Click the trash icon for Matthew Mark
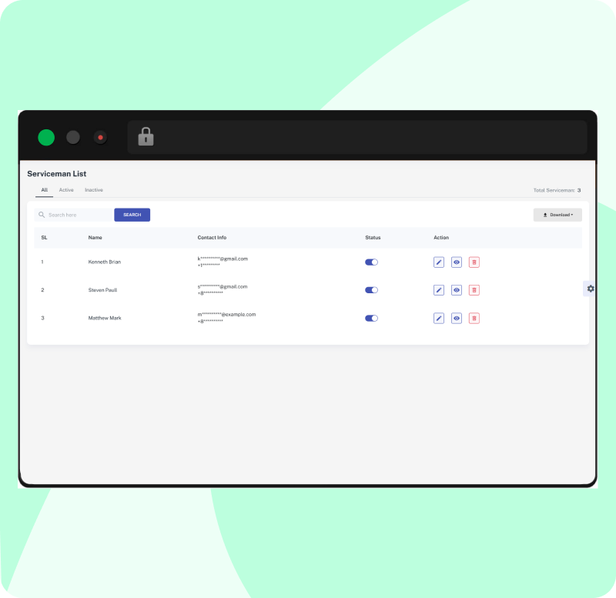The width and height of the screenshot is (616, 598). pos(474,318)
